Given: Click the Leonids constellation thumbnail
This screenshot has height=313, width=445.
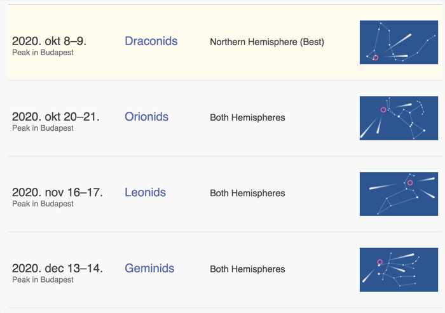Looking at the screenshot, I should point(399,194).
